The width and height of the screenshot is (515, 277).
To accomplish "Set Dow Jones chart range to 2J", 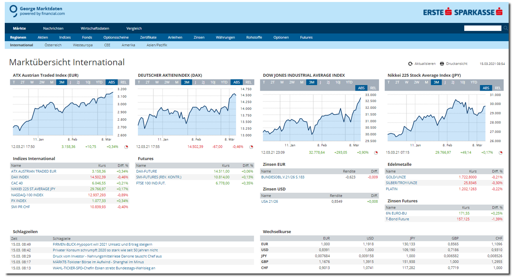I will click(x=328, y=82).
